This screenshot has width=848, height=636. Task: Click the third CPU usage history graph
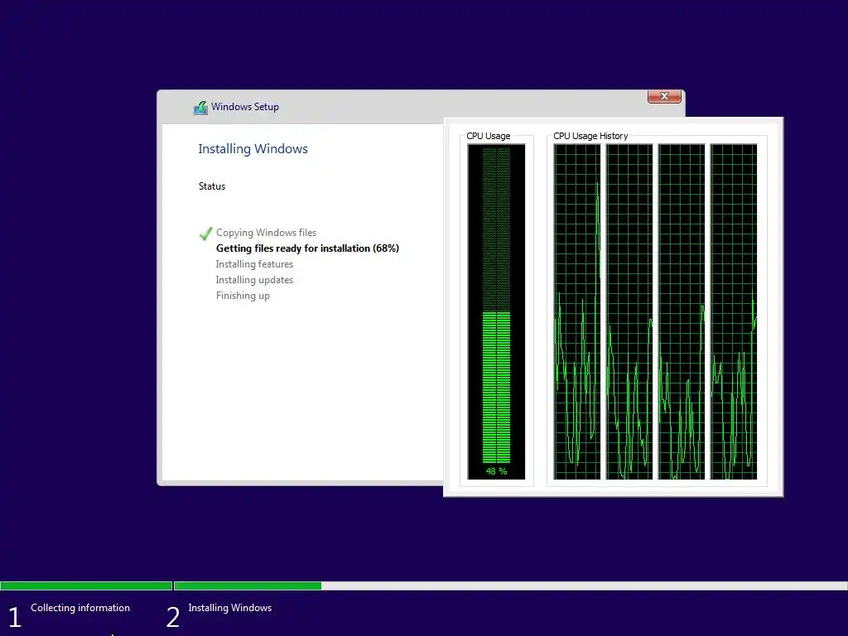point(682,311)
